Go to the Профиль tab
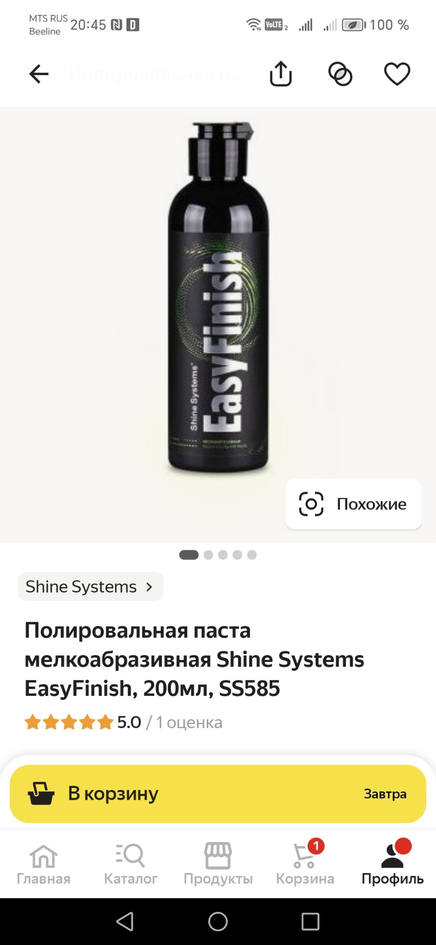This screenshot has width=436, height=945. coord(393,864)
